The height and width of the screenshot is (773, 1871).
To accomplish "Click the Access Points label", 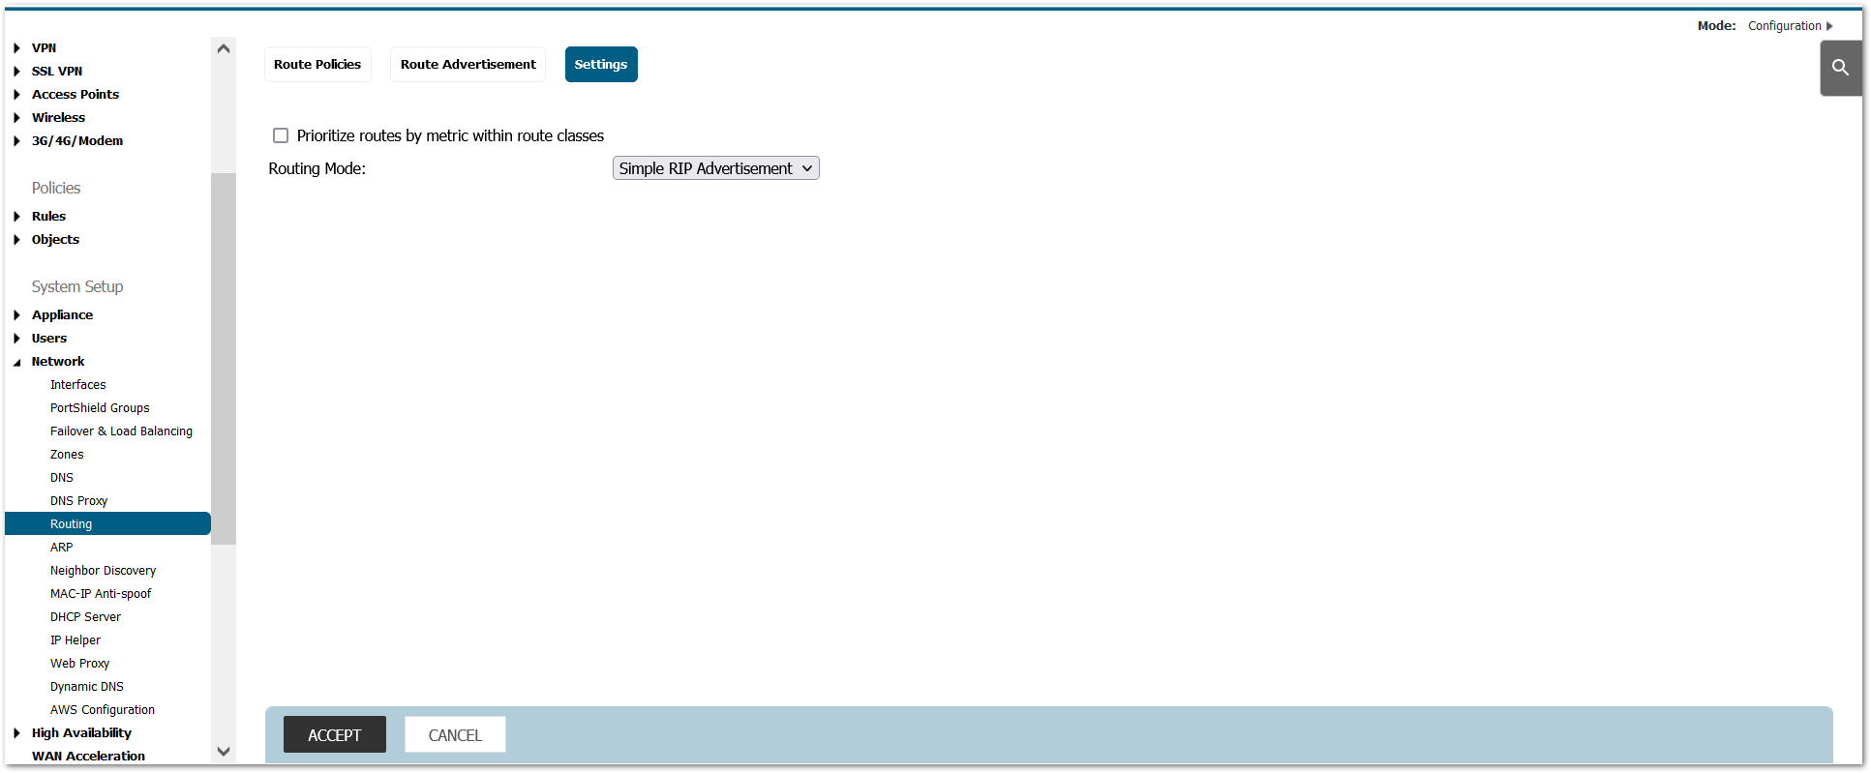I will [x=75, y=95].
